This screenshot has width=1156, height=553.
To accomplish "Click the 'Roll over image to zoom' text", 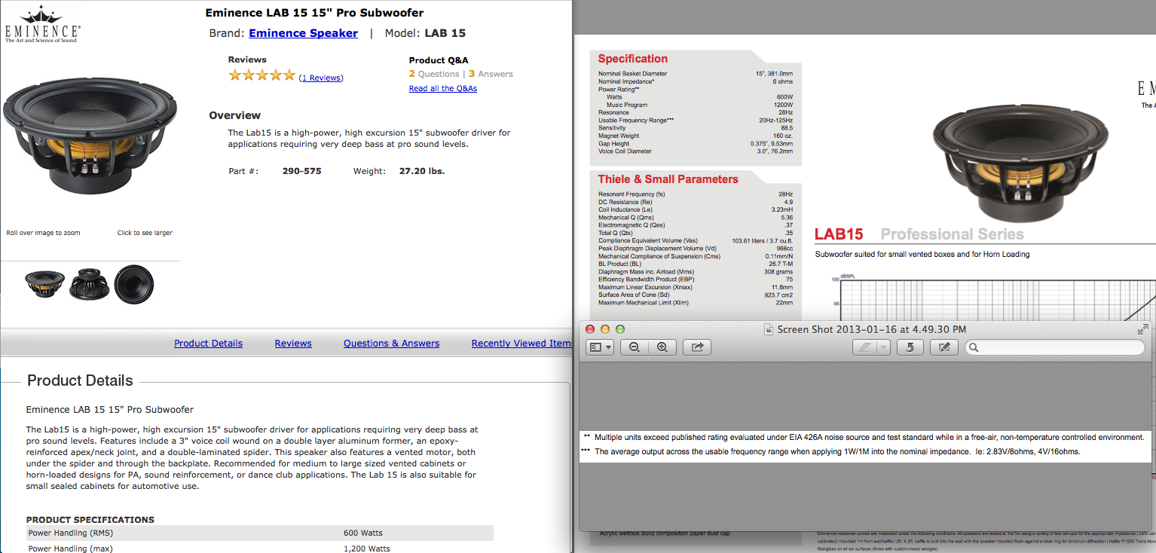I will point(43,233).
